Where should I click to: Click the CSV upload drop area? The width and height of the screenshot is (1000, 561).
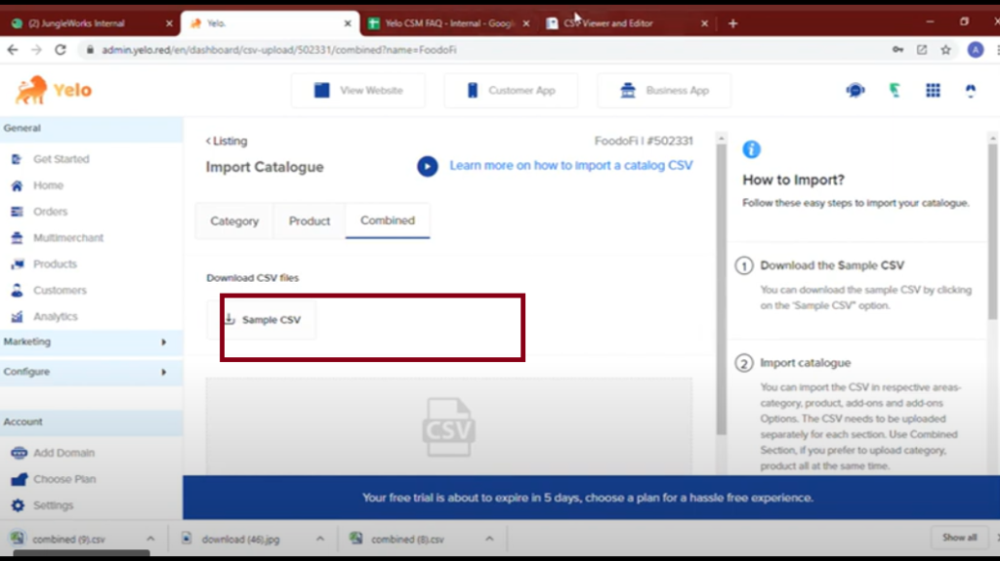click(x=448, y=426)
